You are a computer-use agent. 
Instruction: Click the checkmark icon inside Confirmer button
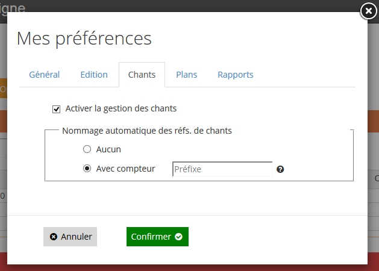(178, 237)
